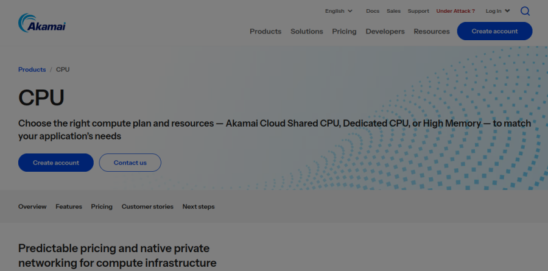Click header Create account button
The image size is (548, 271).
tap(494, 31)
